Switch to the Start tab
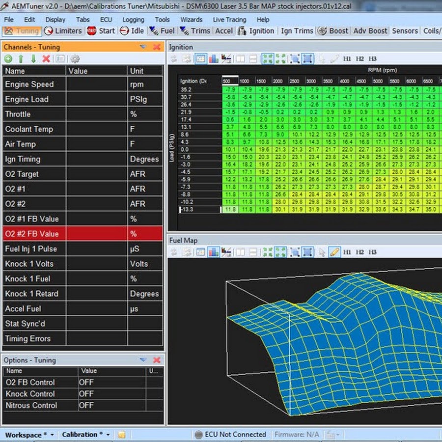Image resolution: width=442 pixels, height=442 pixels. coord(101,31)
